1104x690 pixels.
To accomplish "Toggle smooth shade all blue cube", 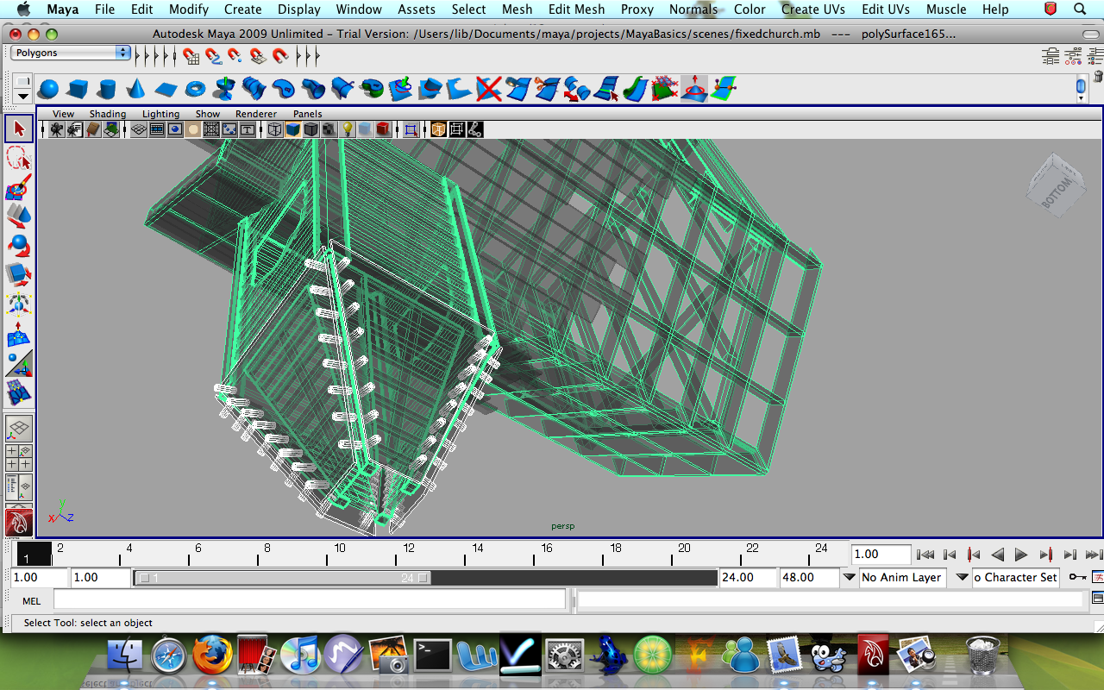I will [292, 129].
